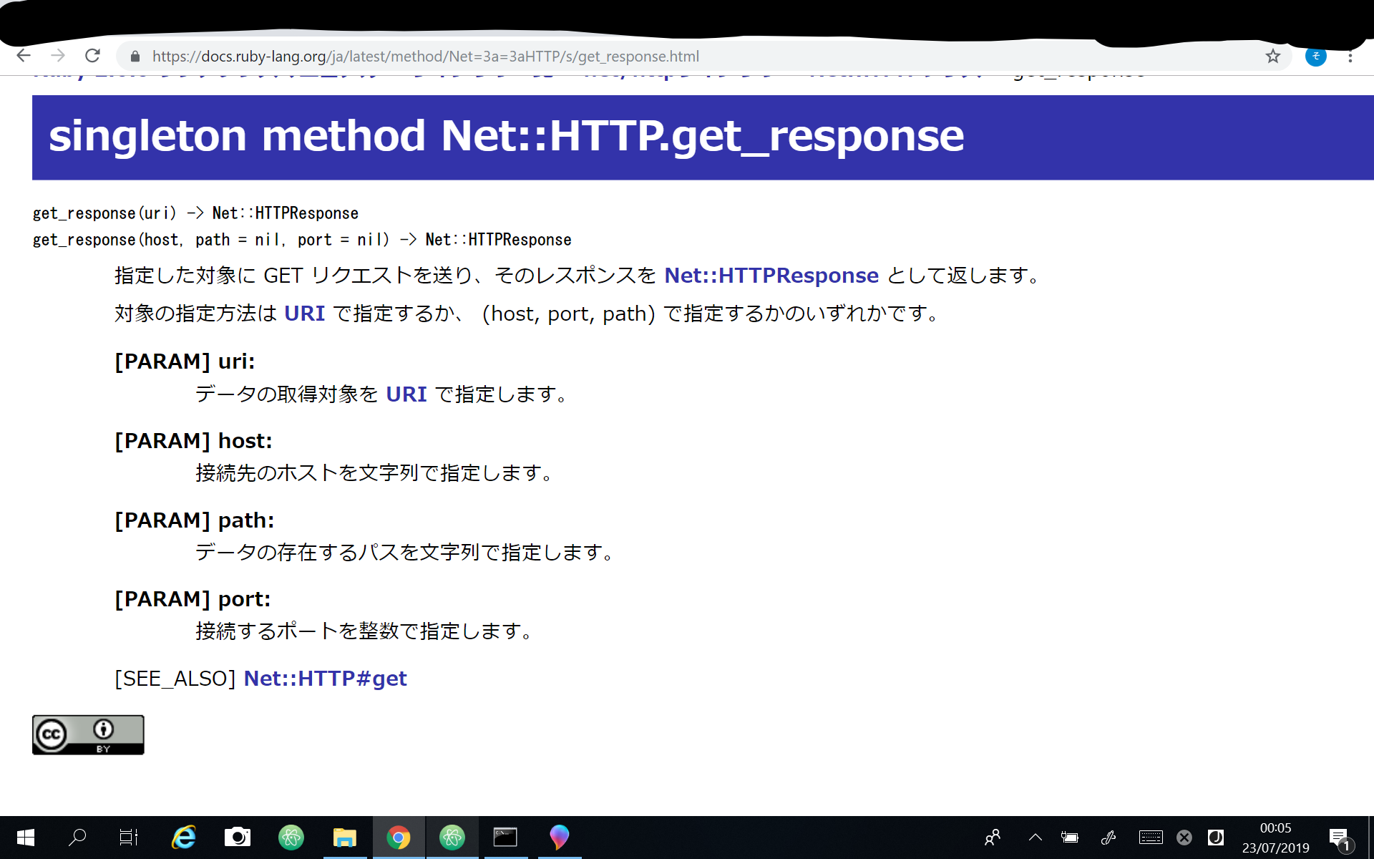Open the touch keyboard icon

pos(1151,838)
